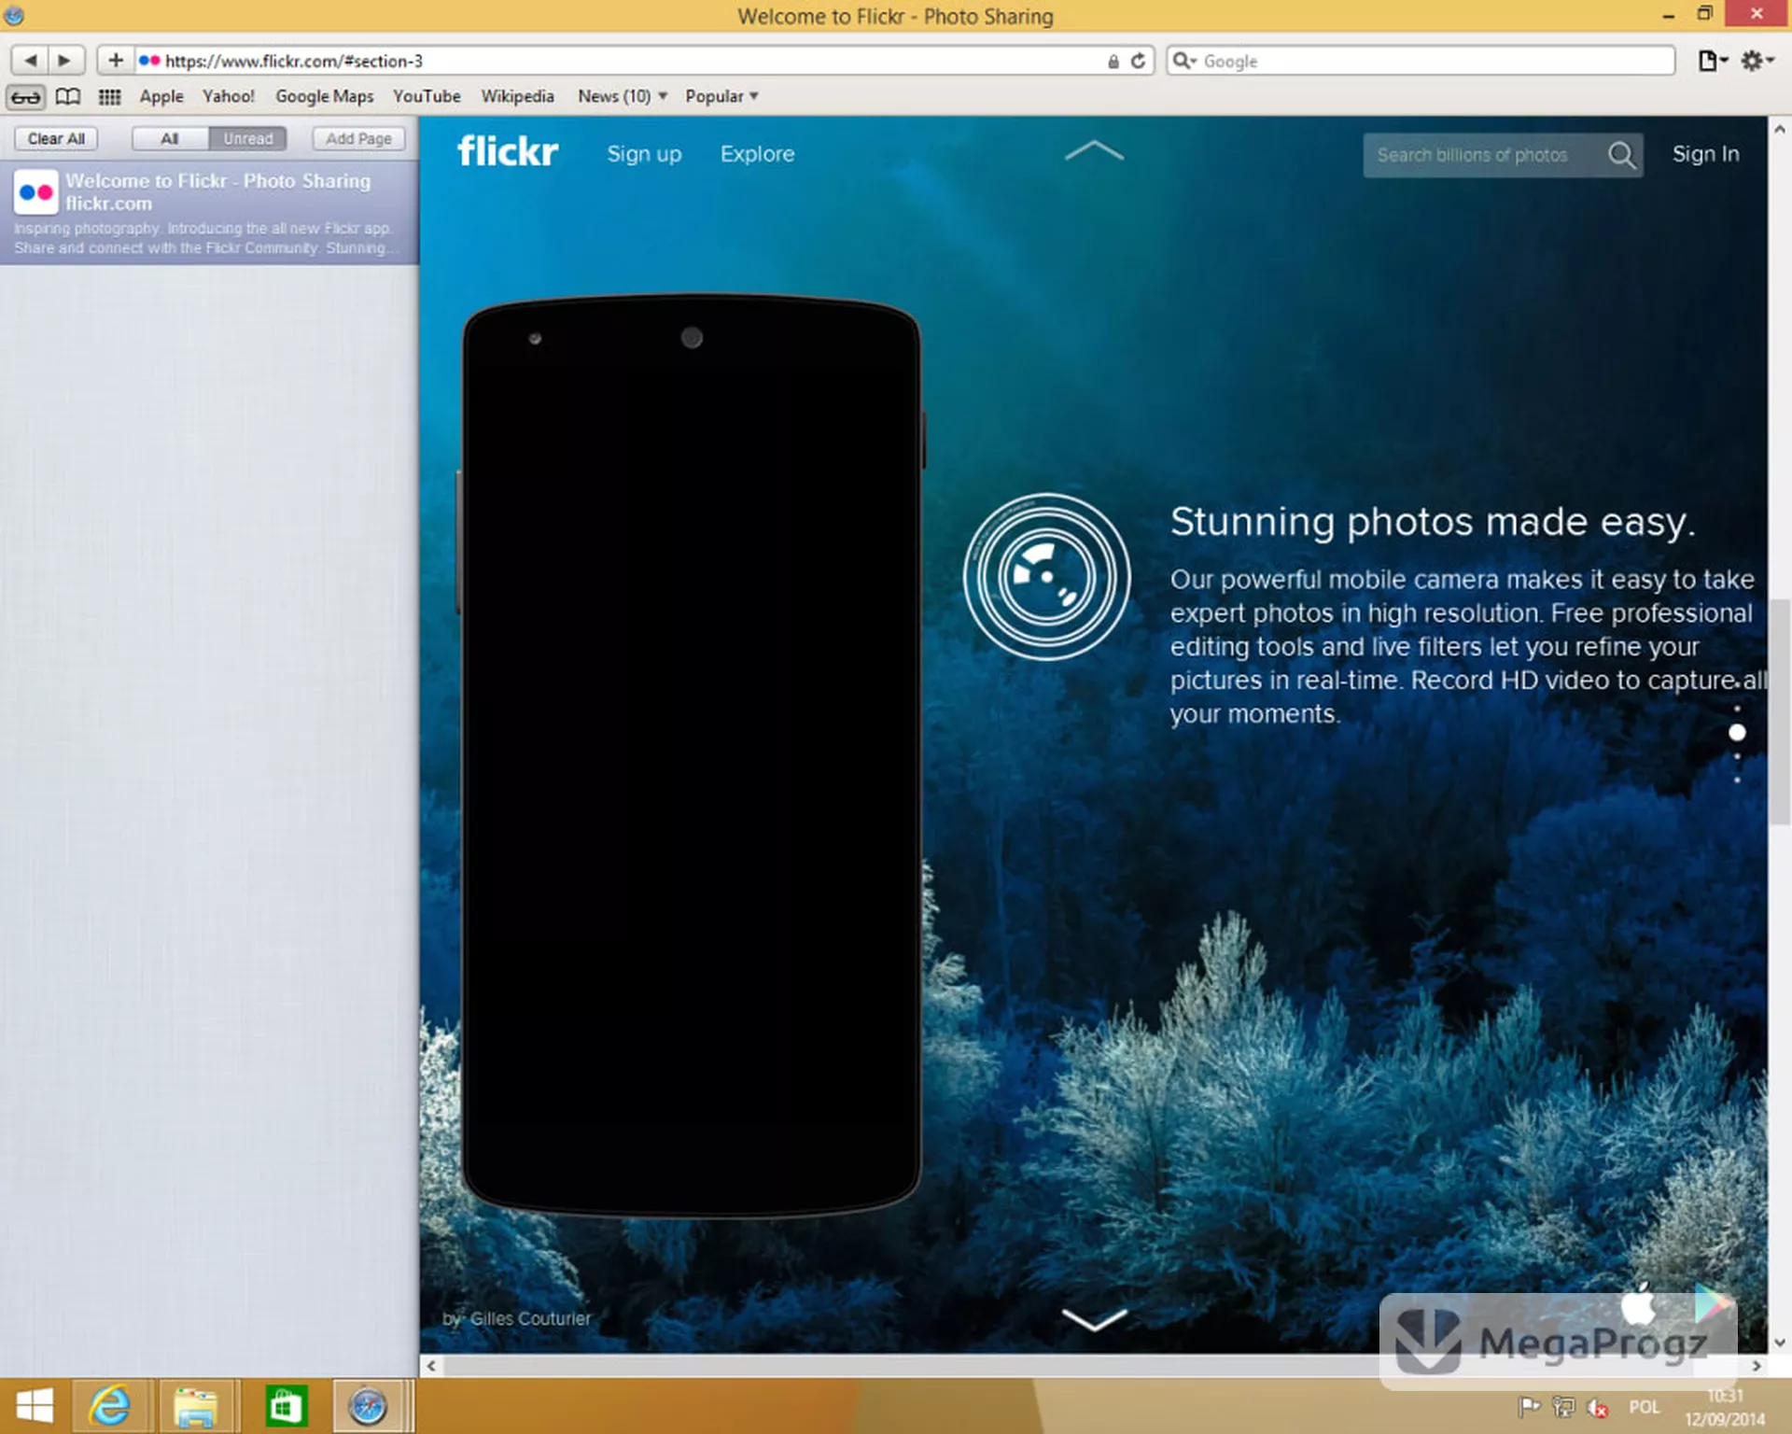
Task: Click the Google Play store icon
Action: [x=1713, y=1303]
